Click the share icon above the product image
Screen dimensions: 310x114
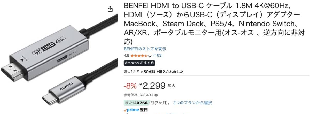[x=110, y=9]
